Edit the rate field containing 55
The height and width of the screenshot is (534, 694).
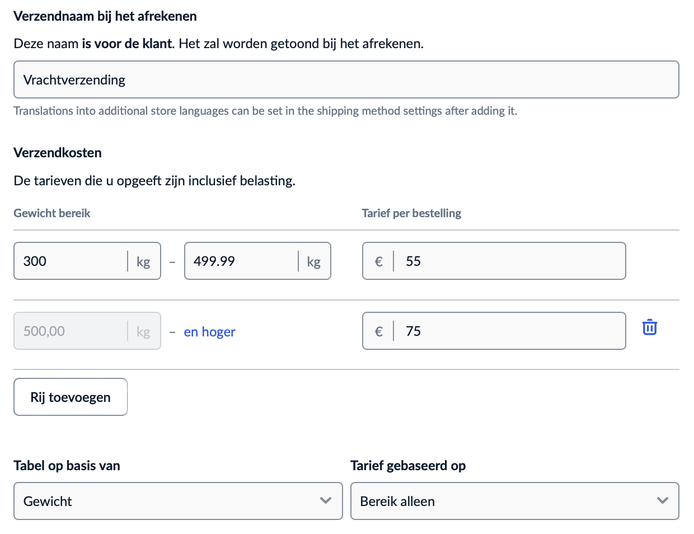(x=509, y=261)
